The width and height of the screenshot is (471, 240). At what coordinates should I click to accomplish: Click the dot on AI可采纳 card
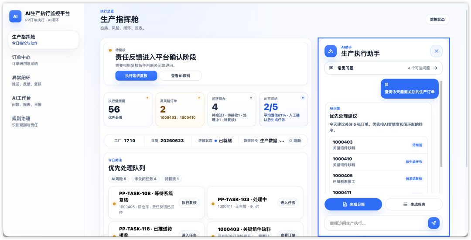(303, 98)
